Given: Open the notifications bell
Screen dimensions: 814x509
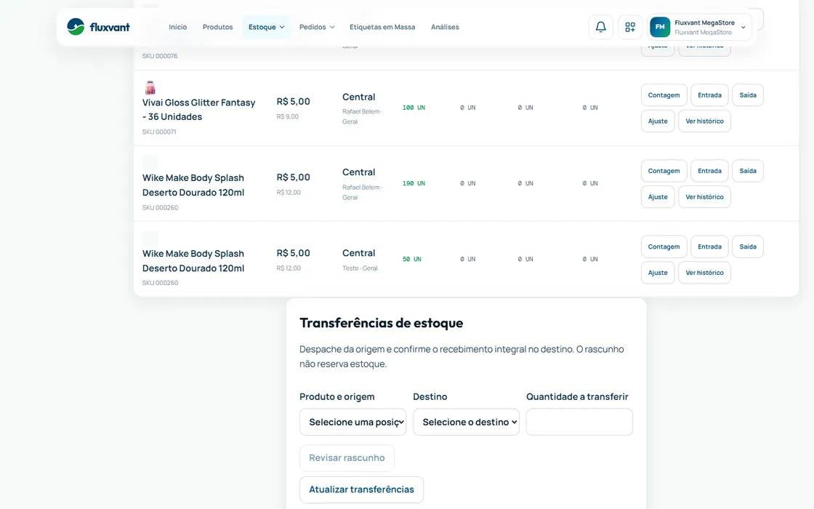Looking at the screenshot, I should pyautogui.click(x=600, y=27).
